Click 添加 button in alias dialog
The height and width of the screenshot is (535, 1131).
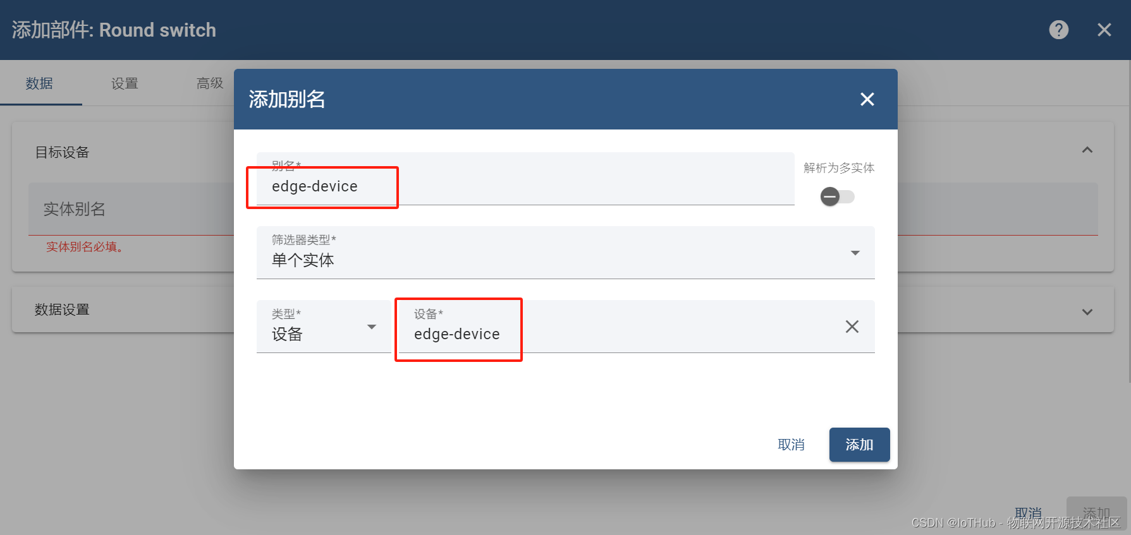coord(859,445)
